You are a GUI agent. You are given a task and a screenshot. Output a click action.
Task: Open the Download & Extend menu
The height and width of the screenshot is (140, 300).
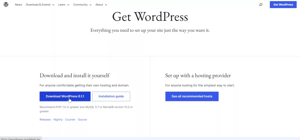(38, 5)
